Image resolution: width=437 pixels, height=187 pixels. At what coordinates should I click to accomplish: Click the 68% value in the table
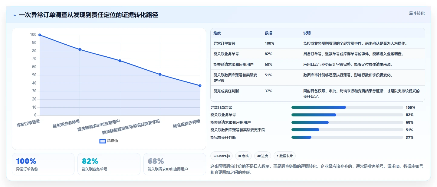(x=268, y=64)
